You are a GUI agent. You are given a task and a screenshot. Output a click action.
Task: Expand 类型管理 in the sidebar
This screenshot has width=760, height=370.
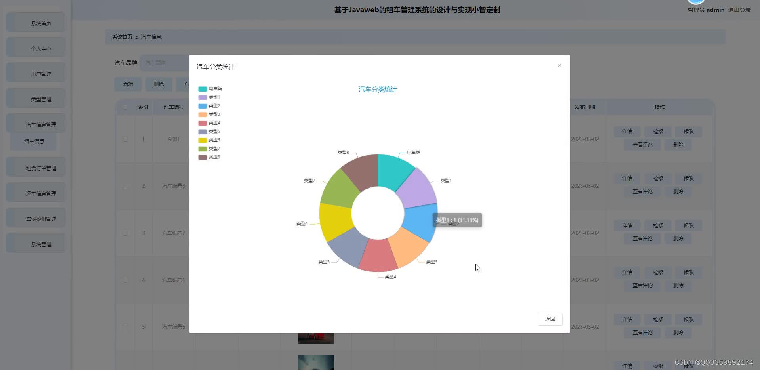click(x=36, y=98)
